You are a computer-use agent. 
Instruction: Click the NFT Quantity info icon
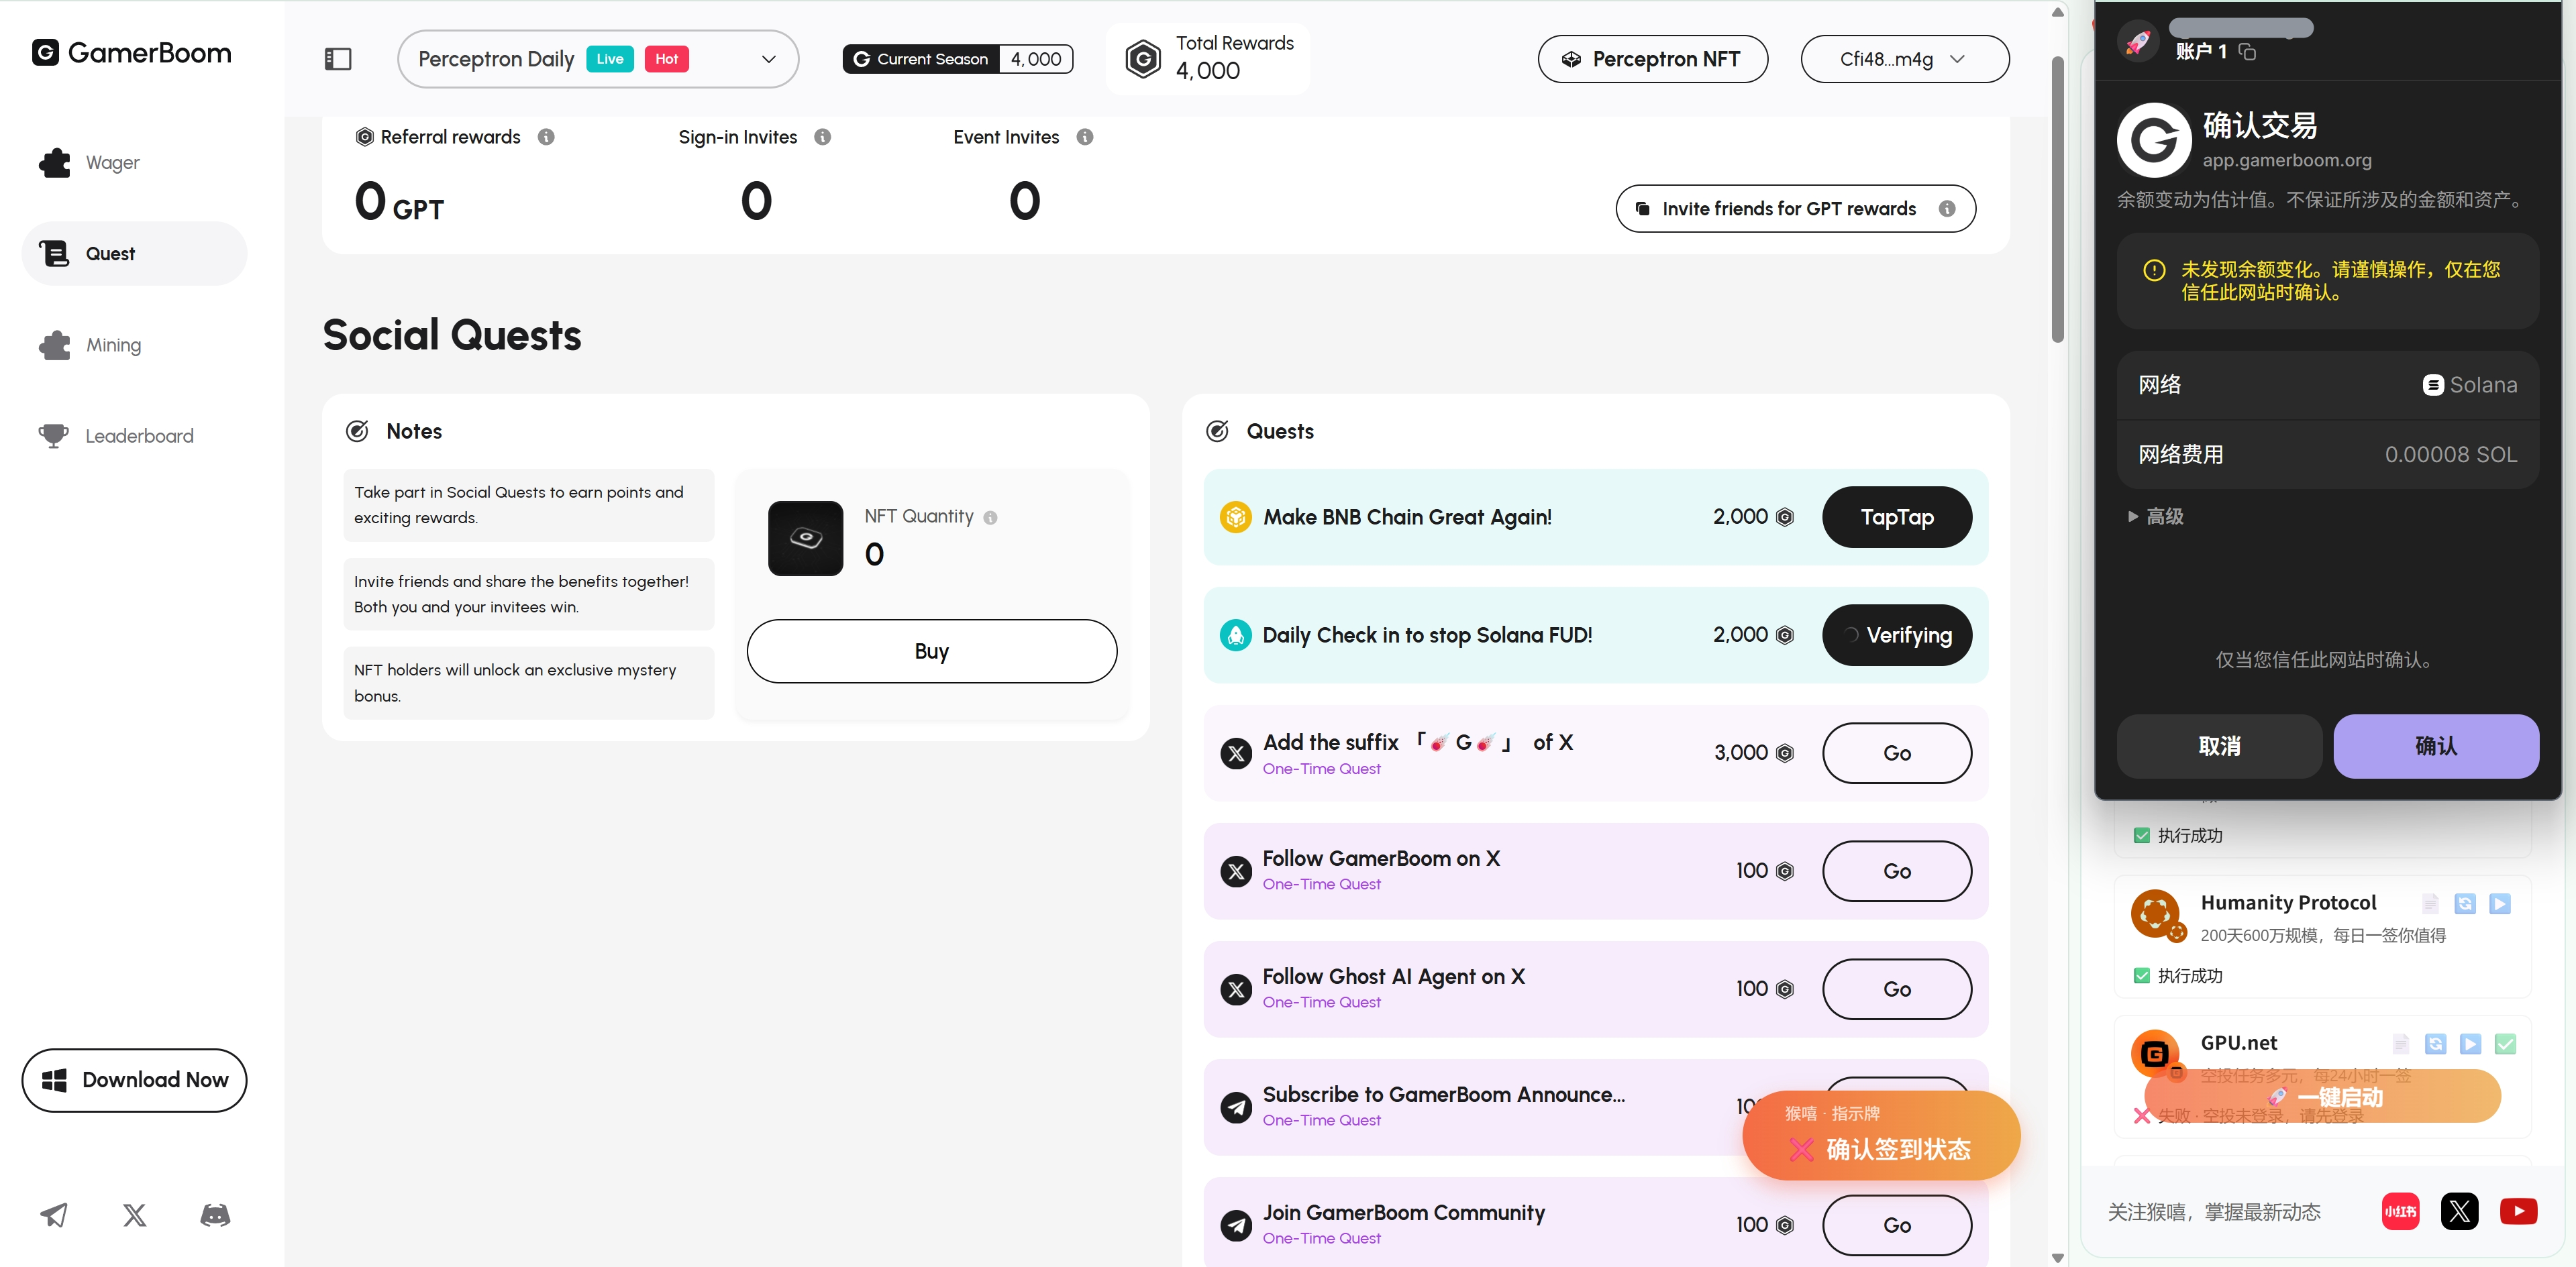pyautogui.click(x=990, y=518)
